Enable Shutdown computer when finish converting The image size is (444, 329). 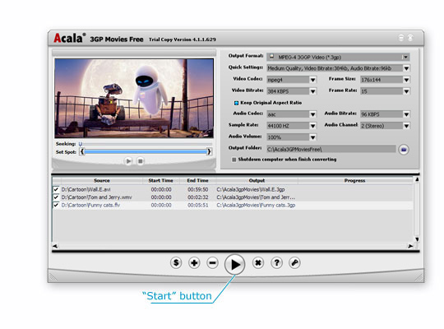[234, 160]
